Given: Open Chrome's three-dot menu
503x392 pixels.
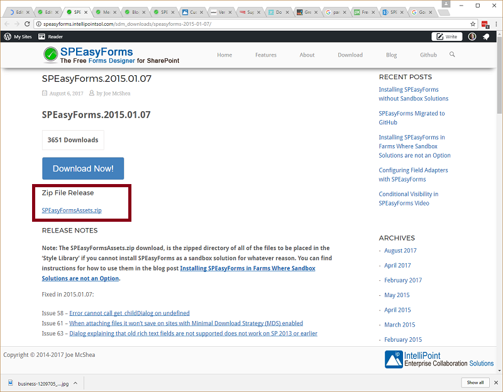Looking at the screenshot, I should [497, 24].
